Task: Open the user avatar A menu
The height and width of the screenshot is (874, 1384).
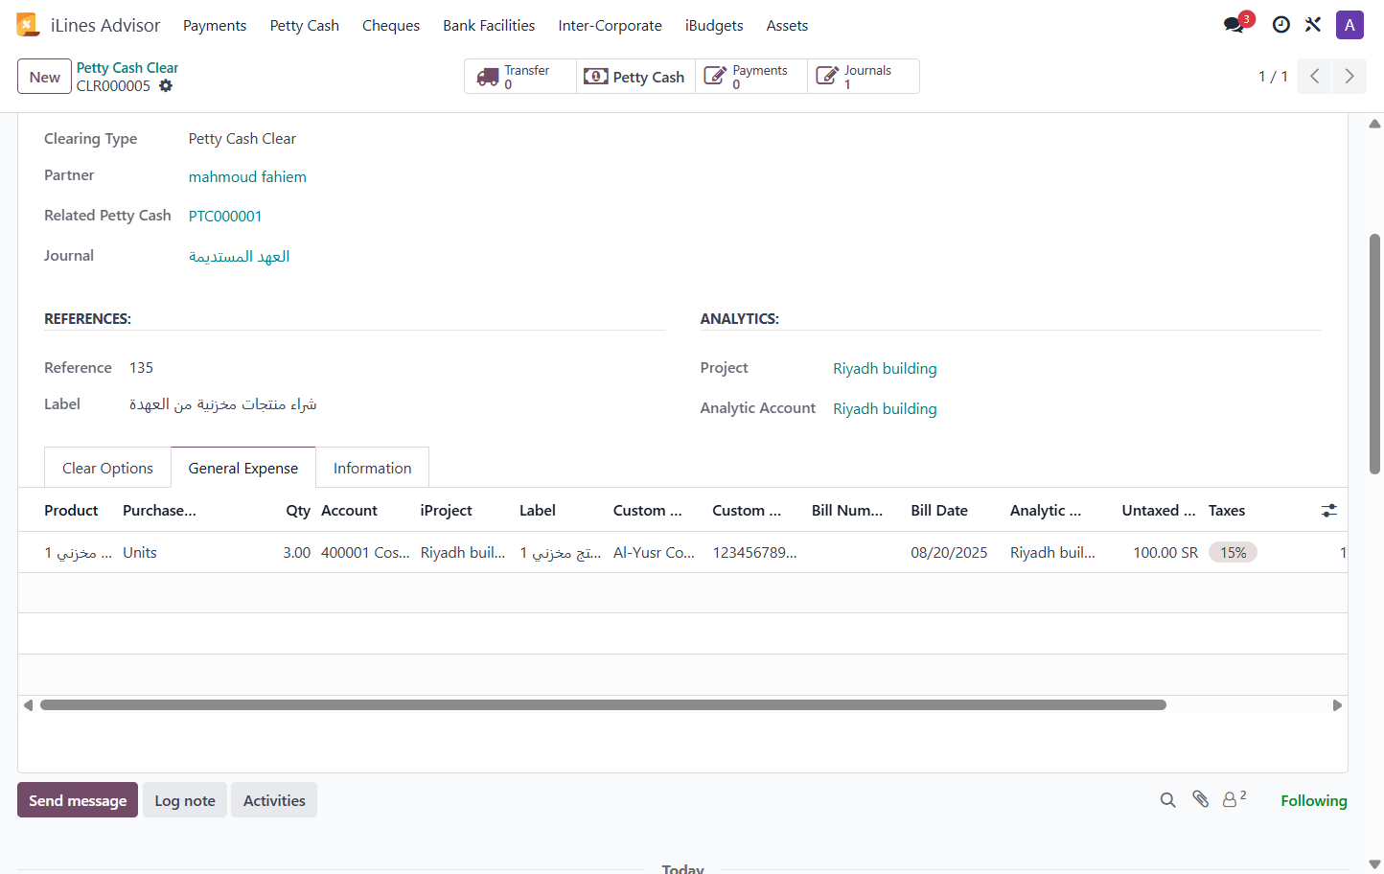Action: 1349,25
